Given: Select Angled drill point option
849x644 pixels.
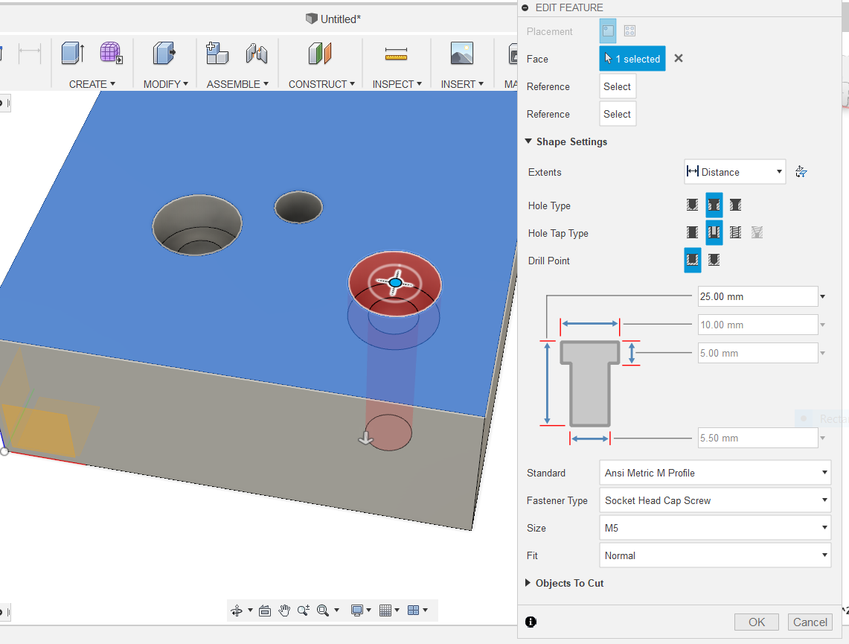Looking at the screenshot, I should coord(714,260).
